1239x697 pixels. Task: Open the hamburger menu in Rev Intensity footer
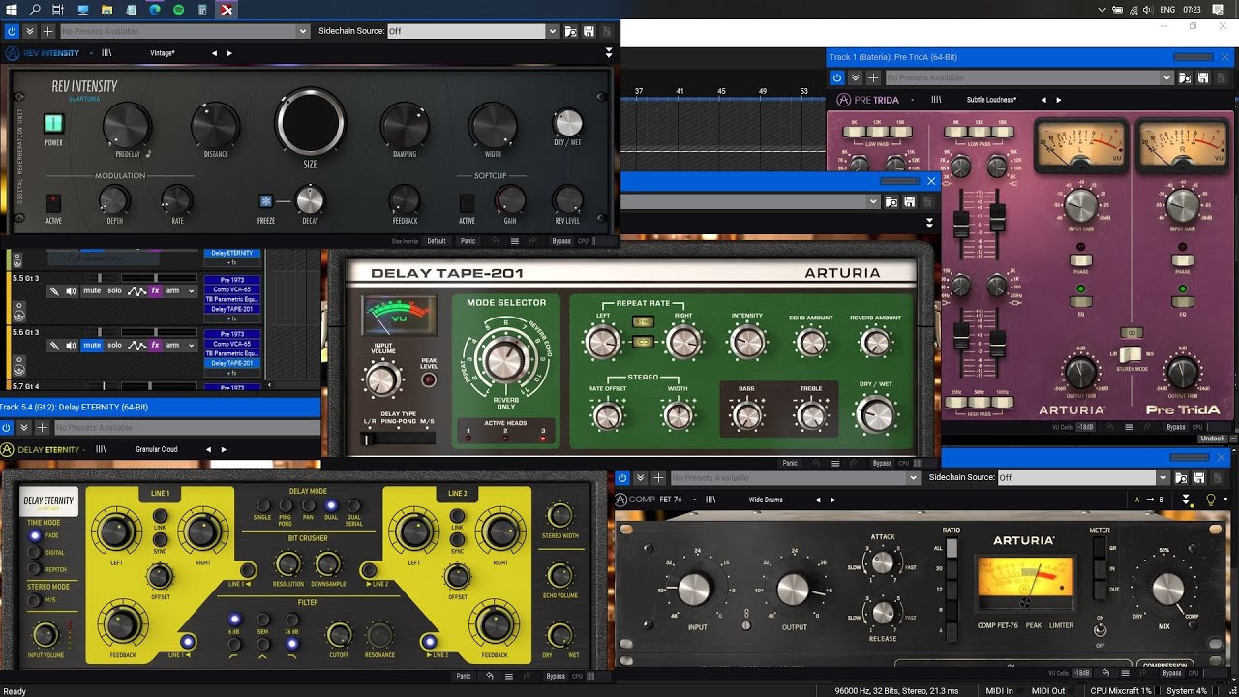(515, 241)
